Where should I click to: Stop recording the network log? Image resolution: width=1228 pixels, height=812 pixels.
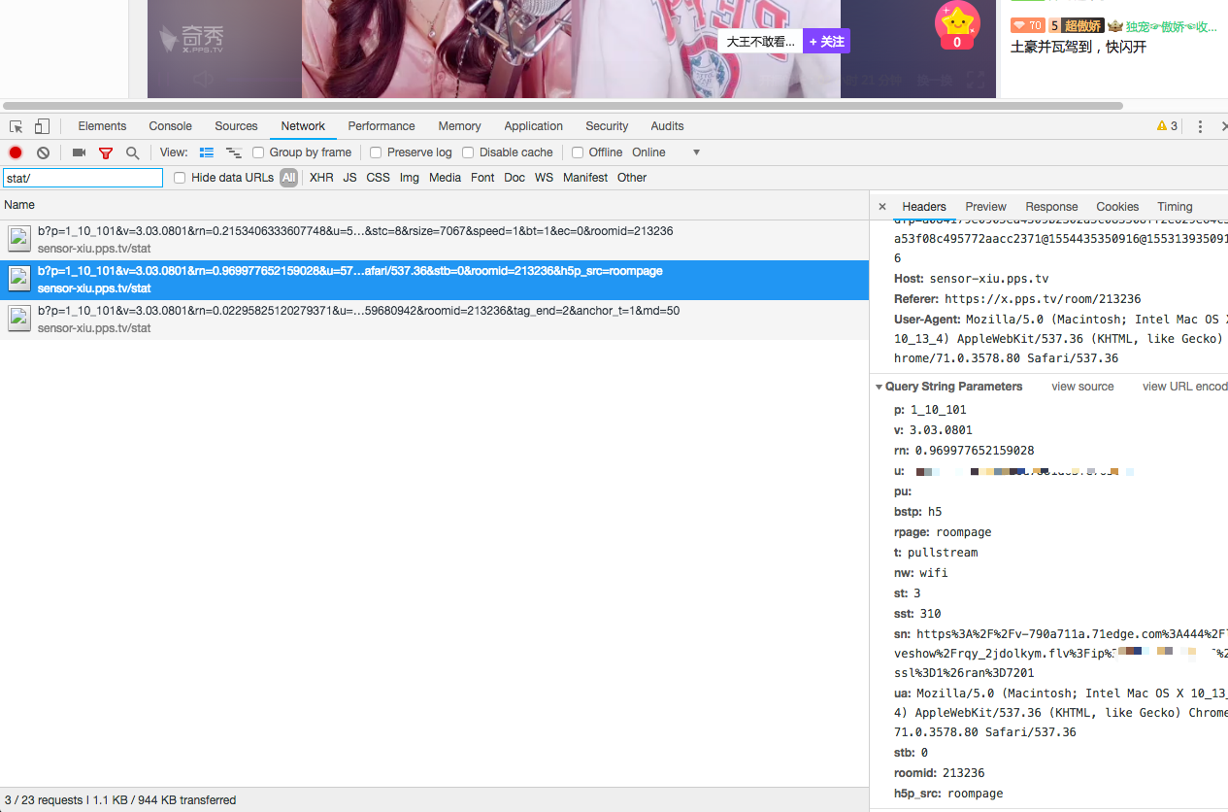pyautogui.click(x=14, y=152)
